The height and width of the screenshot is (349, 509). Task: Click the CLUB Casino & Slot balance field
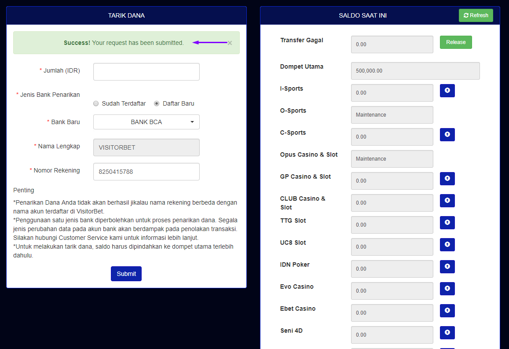(x=392, y=202)
